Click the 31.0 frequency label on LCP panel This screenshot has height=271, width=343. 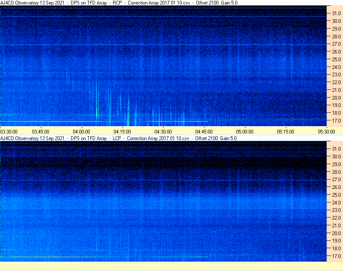click(336, 149)
